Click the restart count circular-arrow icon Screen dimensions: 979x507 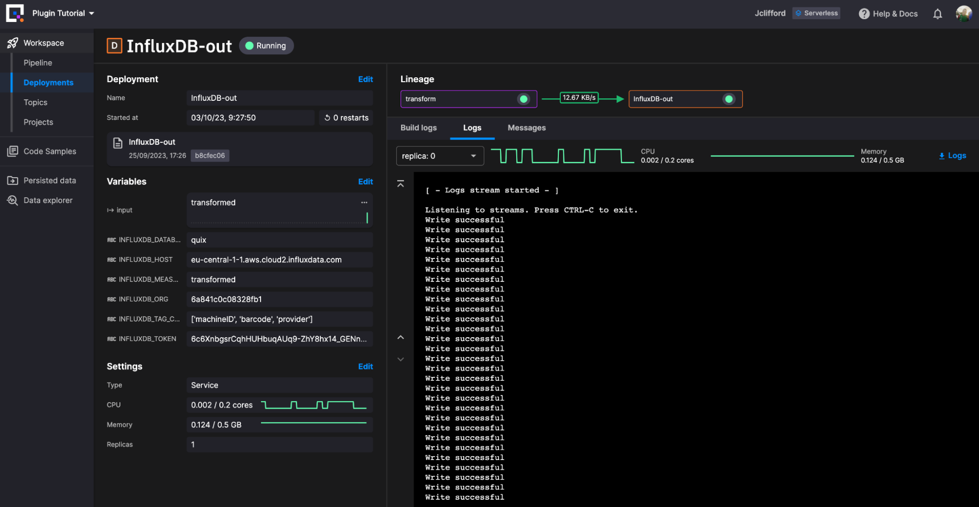pyautogui.click(x=327, y=118)
